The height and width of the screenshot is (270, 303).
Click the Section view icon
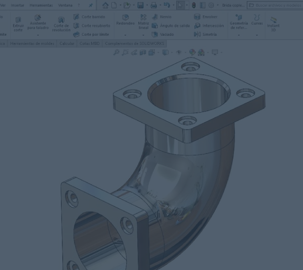[143, 52]
